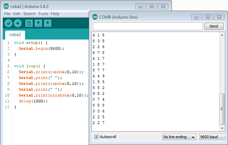Maximize the coba2 Arduino window

(x=152, y=7)
